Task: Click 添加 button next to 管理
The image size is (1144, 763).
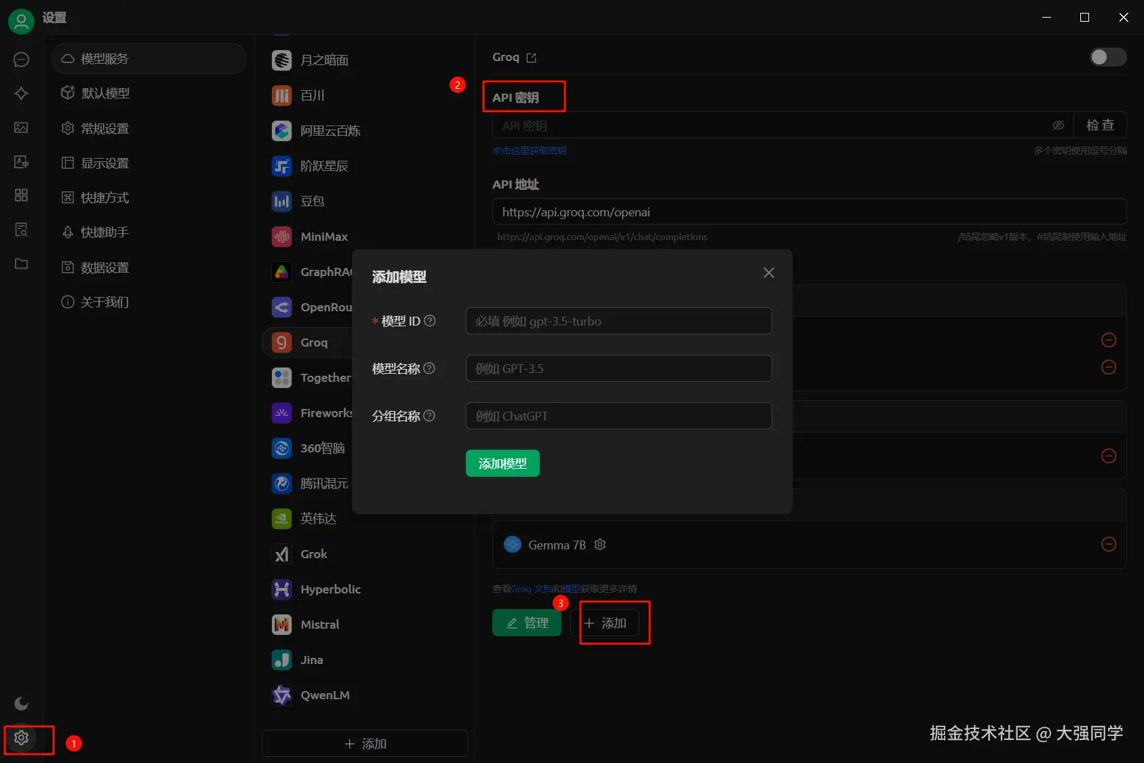Action: [605, 623]
